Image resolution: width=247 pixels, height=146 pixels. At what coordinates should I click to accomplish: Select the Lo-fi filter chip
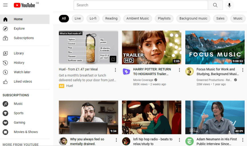[x=93, y=18]
